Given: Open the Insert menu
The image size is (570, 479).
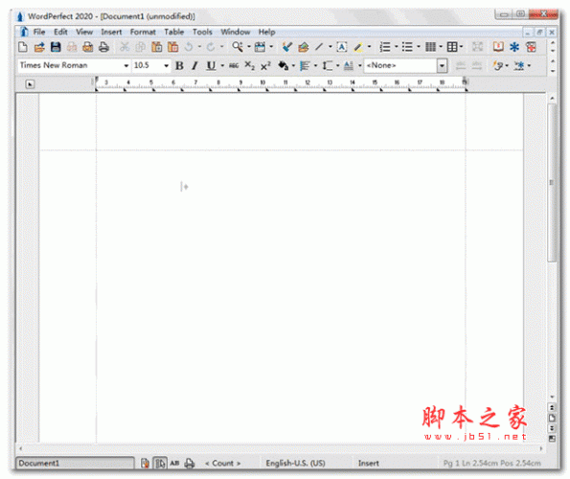Looking at the screenshot, I should point(111,32).
